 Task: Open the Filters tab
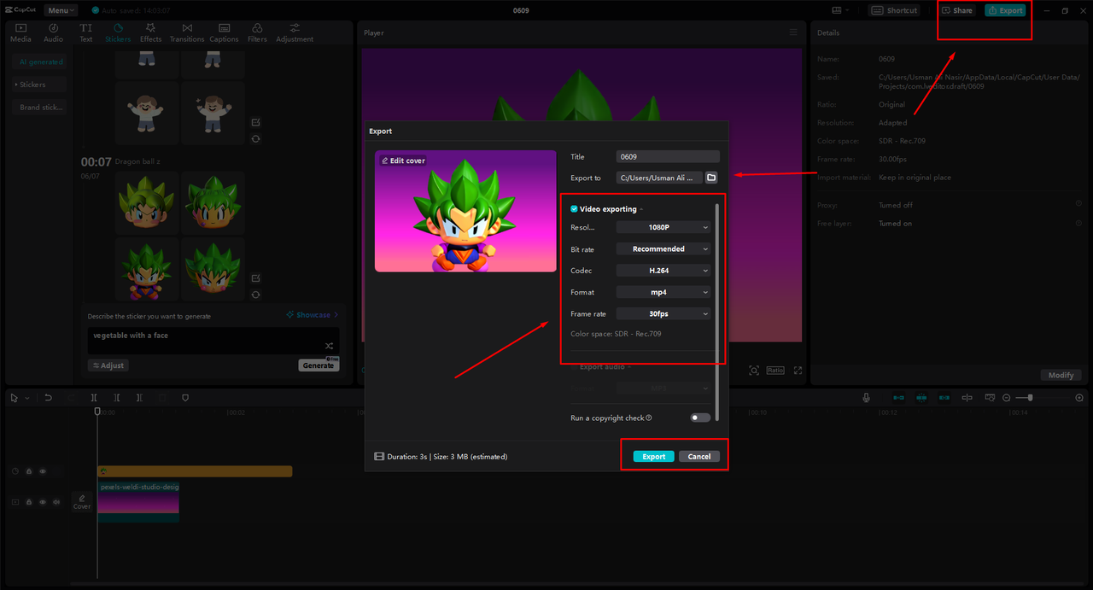point(257,32)
